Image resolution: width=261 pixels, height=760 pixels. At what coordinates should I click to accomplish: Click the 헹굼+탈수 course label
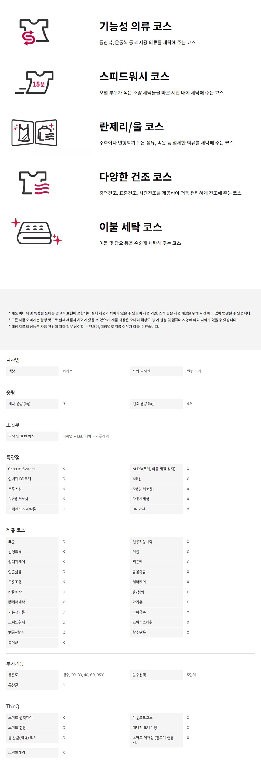[x=32, y=632]
